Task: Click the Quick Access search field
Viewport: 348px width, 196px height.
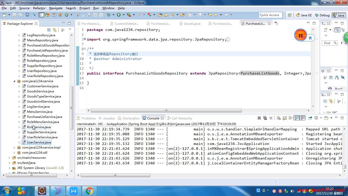Action: click(270, 15)
